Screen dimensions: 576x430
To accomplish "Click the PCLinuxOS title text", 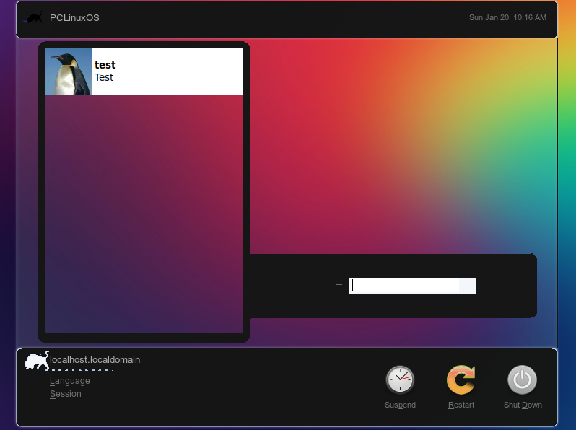I will click(74, 17).
